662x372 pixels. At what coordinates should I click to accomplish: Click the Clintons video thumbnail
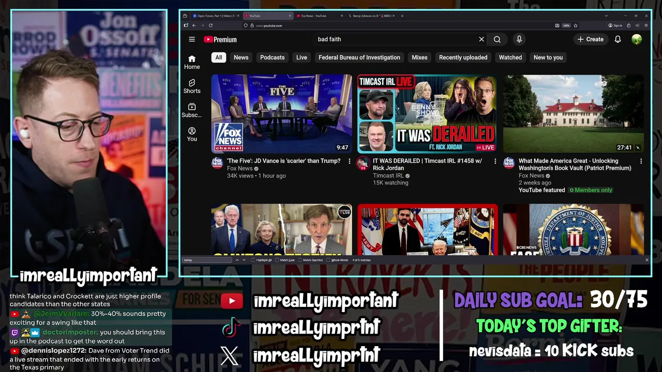[x=281, y=229]
